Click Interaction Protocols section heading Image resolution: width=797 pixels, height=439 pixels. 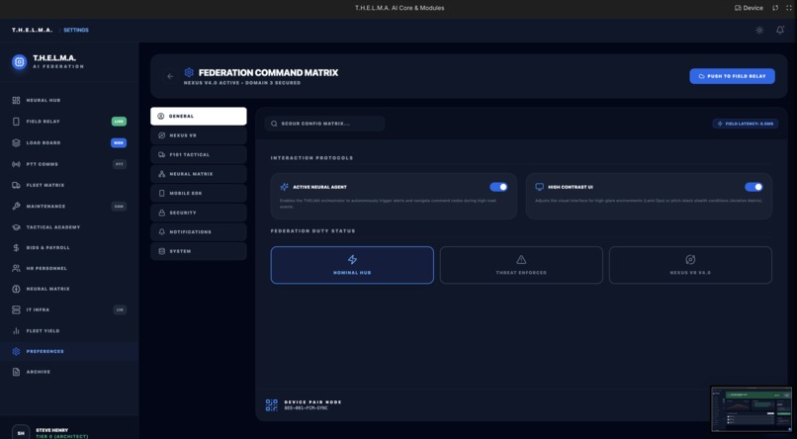point(311,158)
